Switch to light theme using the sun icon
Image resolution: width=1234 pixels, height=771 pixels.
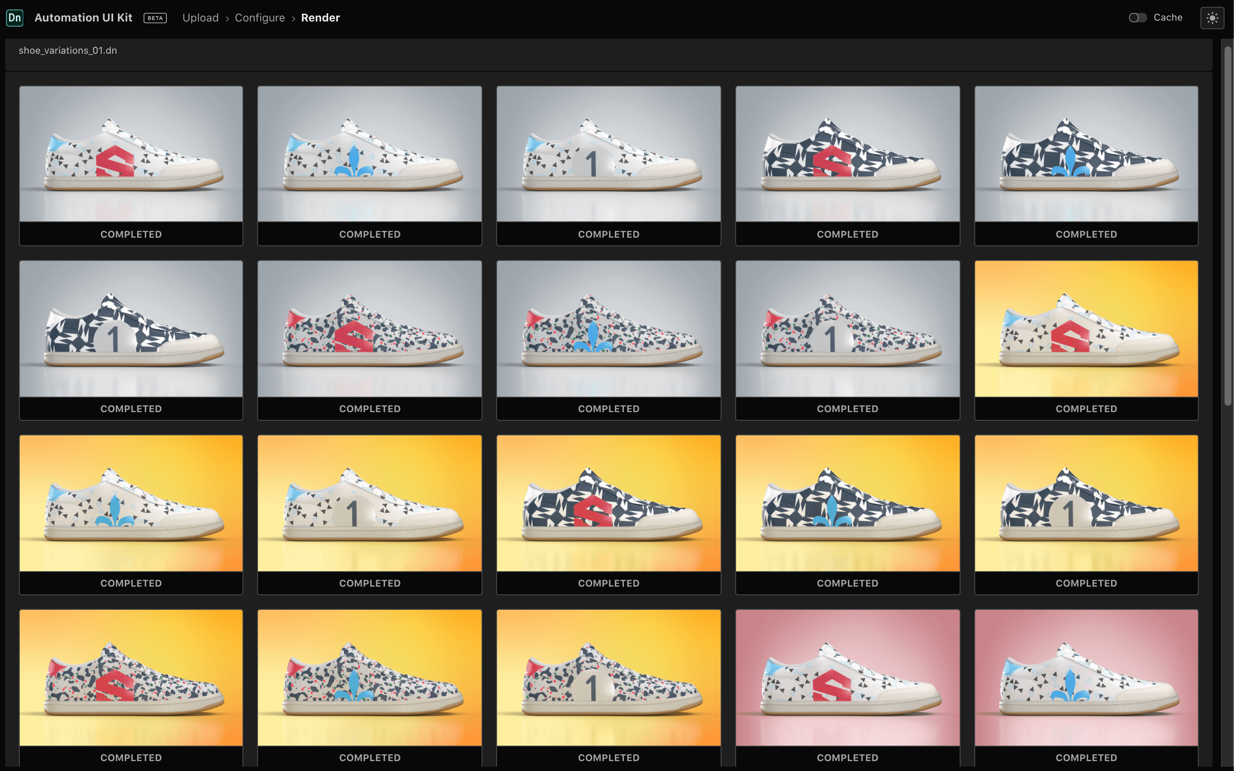pos(1212,17)
